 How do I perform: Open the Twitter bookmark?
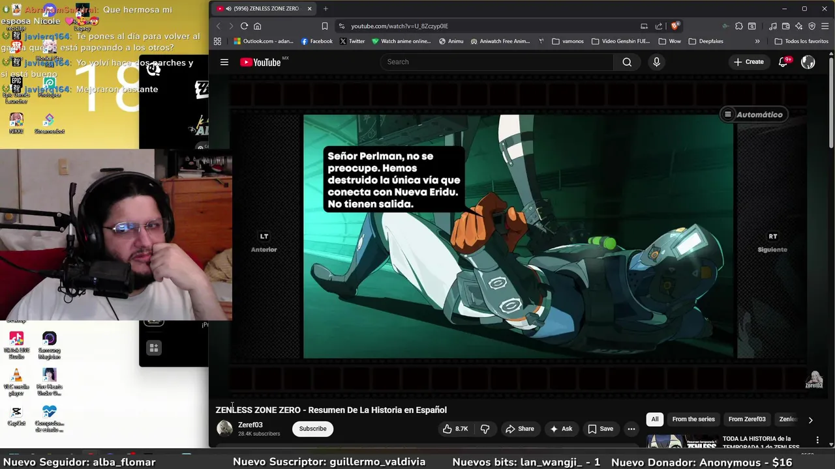click(352, 41)
